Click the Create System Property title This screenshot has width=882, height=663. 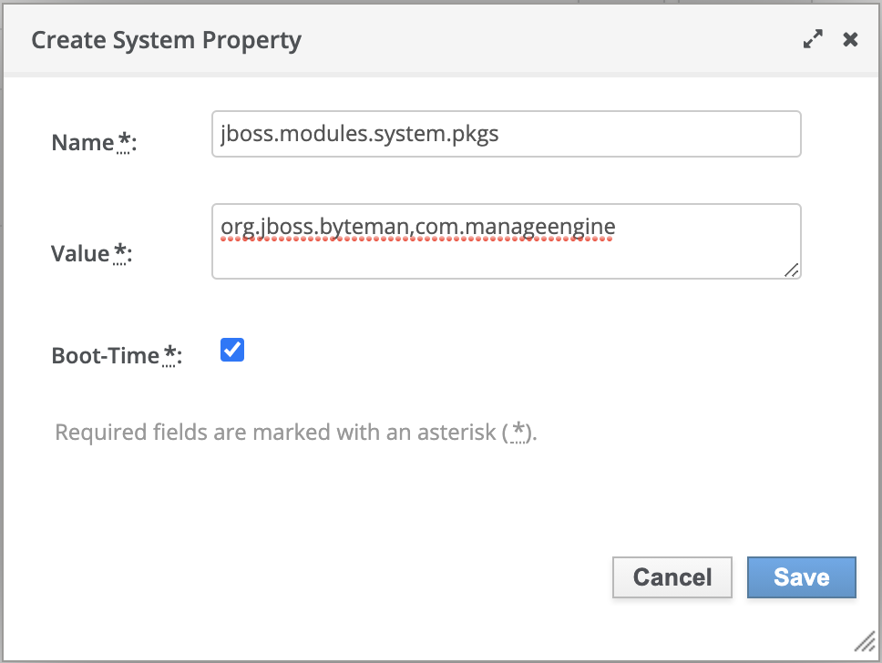[x=166, y=40]
